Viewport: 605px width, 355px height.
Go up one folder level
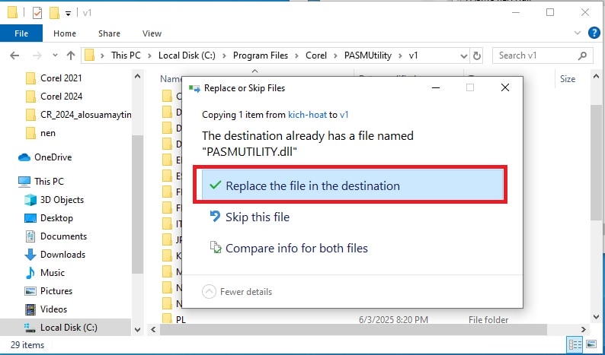click(x=71, y=55)
